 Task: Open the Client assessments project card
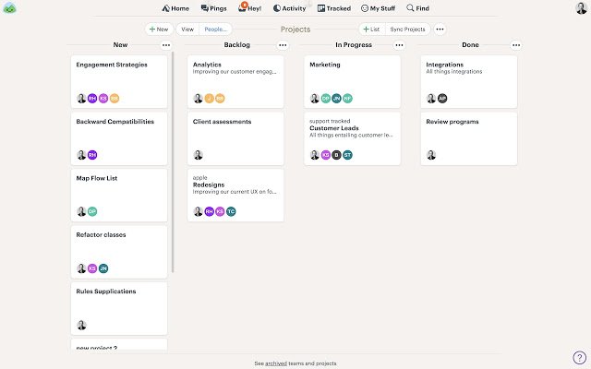pos(235,138)
